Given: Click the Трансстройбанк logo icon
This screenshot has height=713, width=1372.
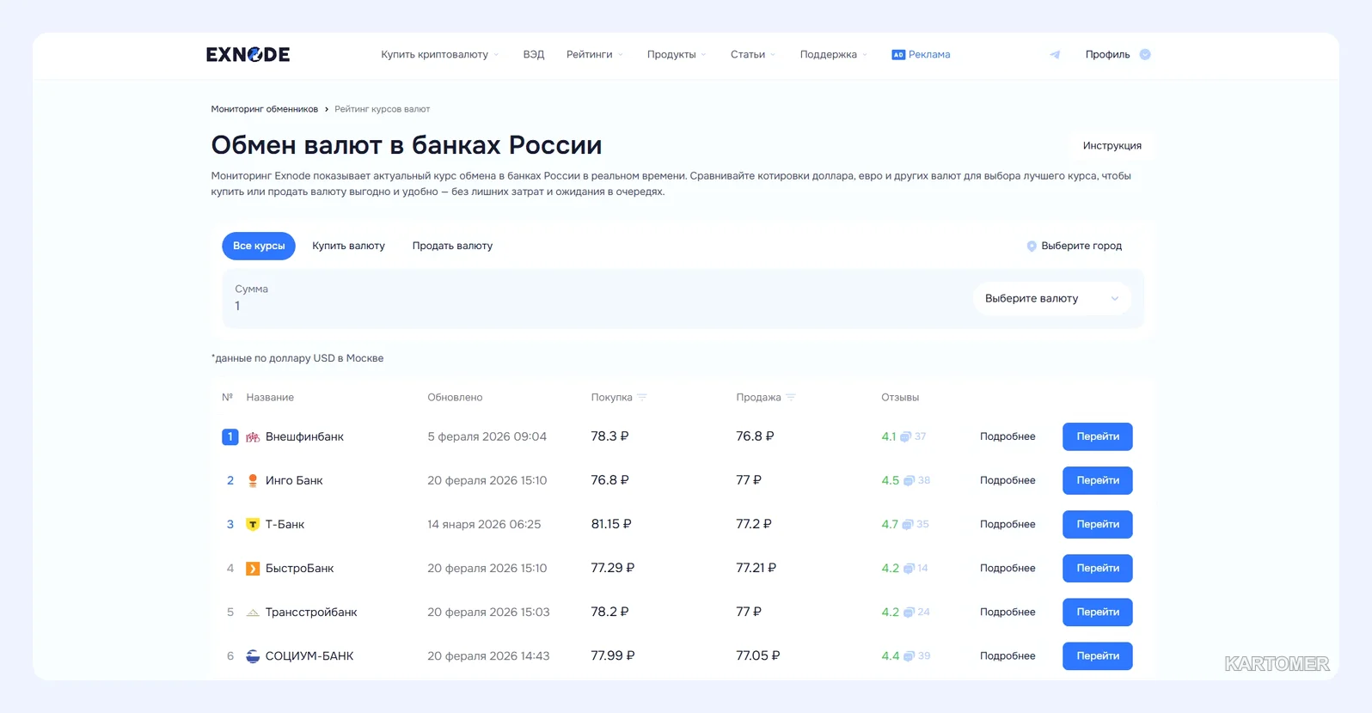Looking at the screenshot, I should pyautogui.click(x=253, y=612).
